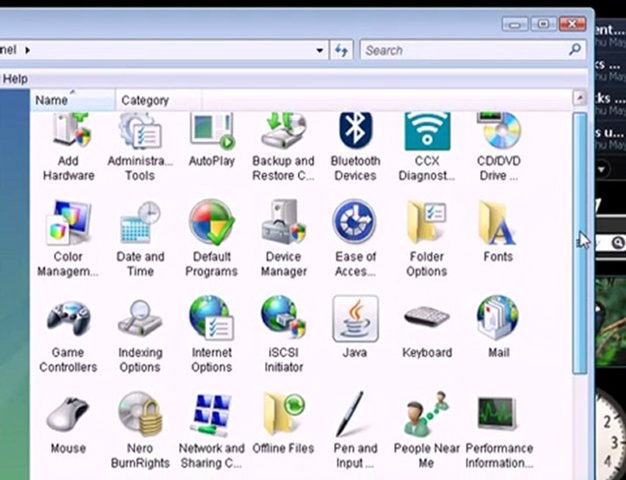Open Bluetooth Devices
Viewport: 626px width, 480px height.
click(355, 147)
